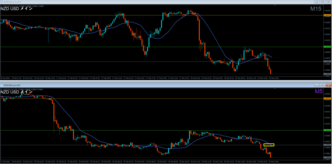Click the grey 0.59991 price tag on M15 chart
This screenshot has width=332, height=164.
tap(326, 61)
